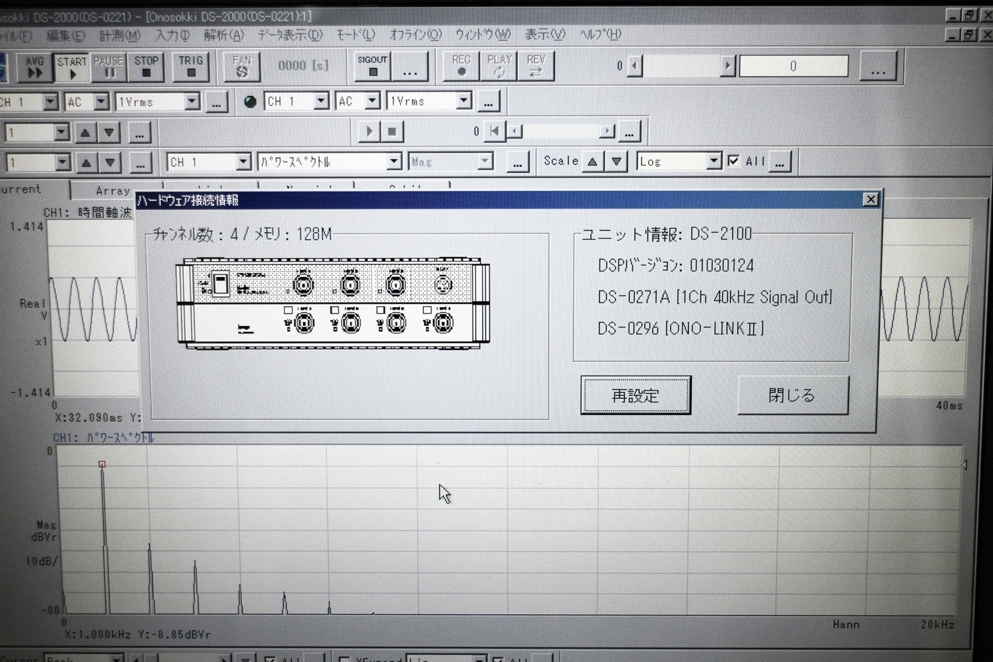Image resolution: width=993 pixels, height=662 pixels.
Task: Open オフライン(O) menu
Action: [x=415, y=35]
